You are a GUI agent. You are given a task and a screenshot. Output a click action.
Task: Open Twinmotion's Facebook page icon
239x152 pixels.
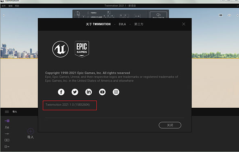click(x=61, y=92)
